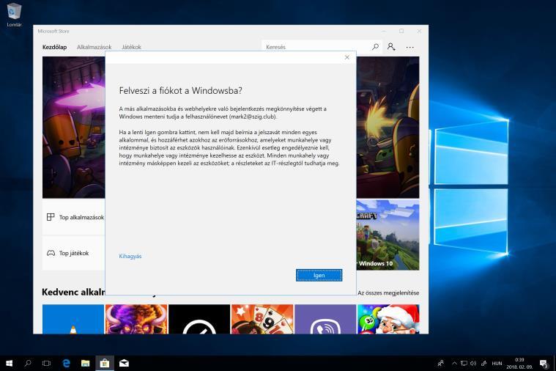The height and width of the screenshot is (371, 556).
Task: Open the card game tile with 8 9 cards
Action: coord(262,319)
